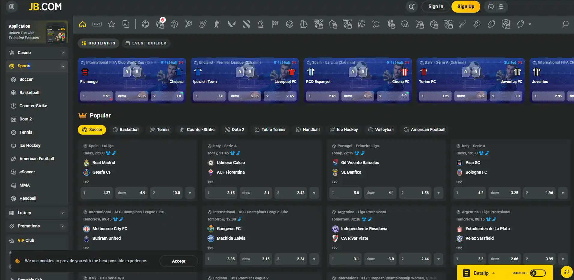
Task: Pick the draw at 4.1 for Gil Vicente vs Benfica
Action: [380, 193]
